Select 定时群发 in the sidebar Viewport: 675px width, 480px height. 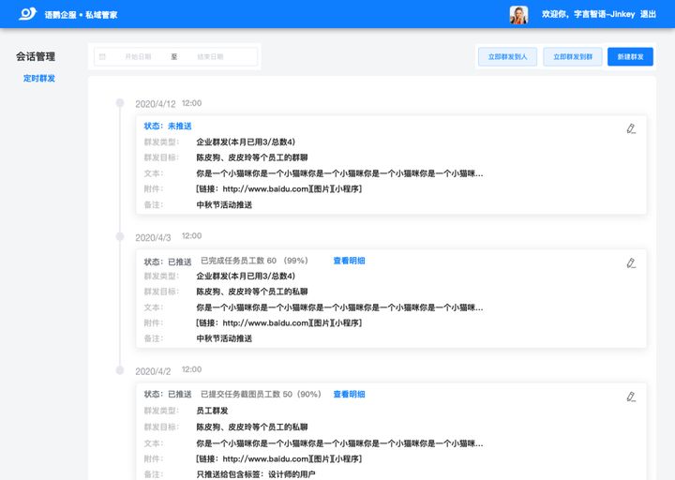pyautogui.click(x=39, y=79)
